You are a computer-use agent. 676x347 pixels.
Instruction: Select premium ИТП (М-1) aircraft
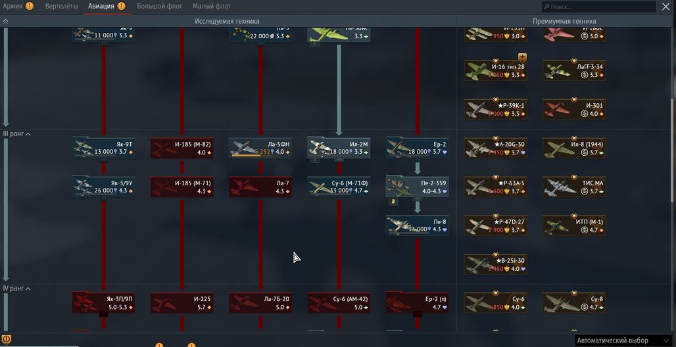pos(574,225)
